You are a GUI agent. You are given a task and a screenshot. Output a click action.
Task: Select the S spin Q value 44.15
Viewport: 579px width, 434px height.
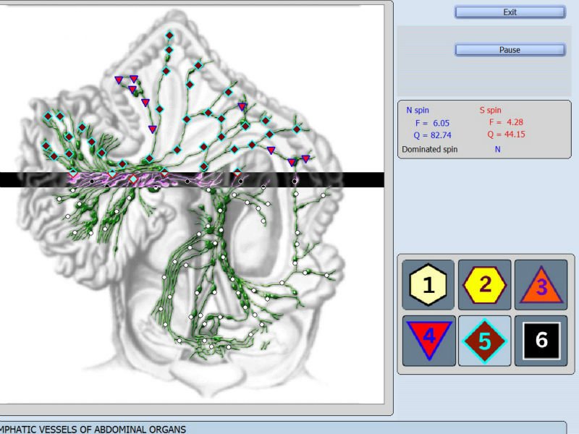506,135
